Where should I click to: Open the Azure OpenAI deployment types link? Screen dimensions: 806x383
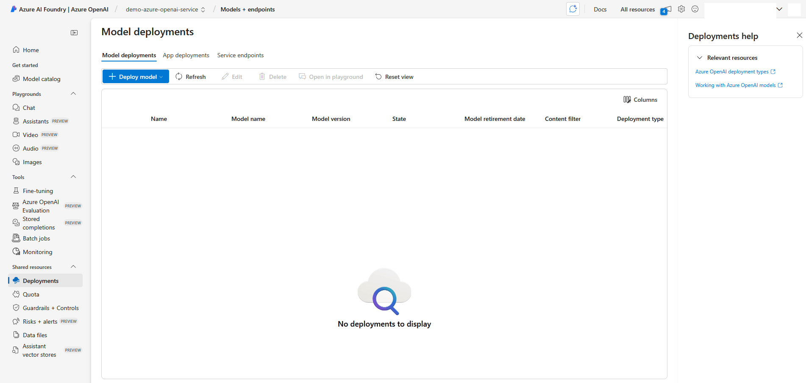click(732, 71)
